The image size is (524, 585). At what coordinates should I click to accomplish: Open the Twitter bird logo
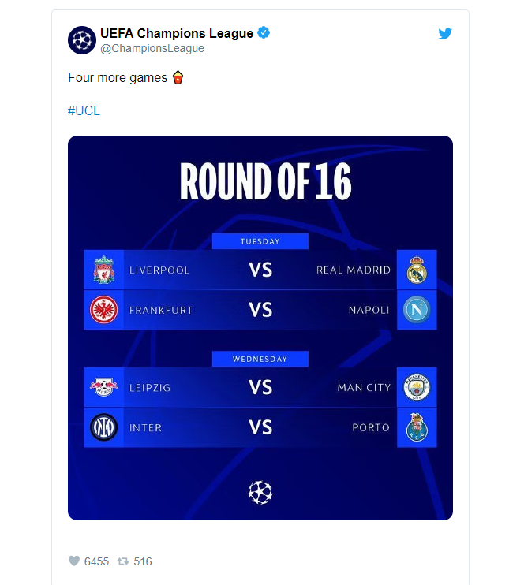click(445, 34)
